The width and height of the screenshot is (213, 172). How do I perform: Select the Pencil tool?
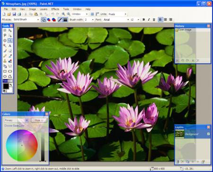coord(5,56)
